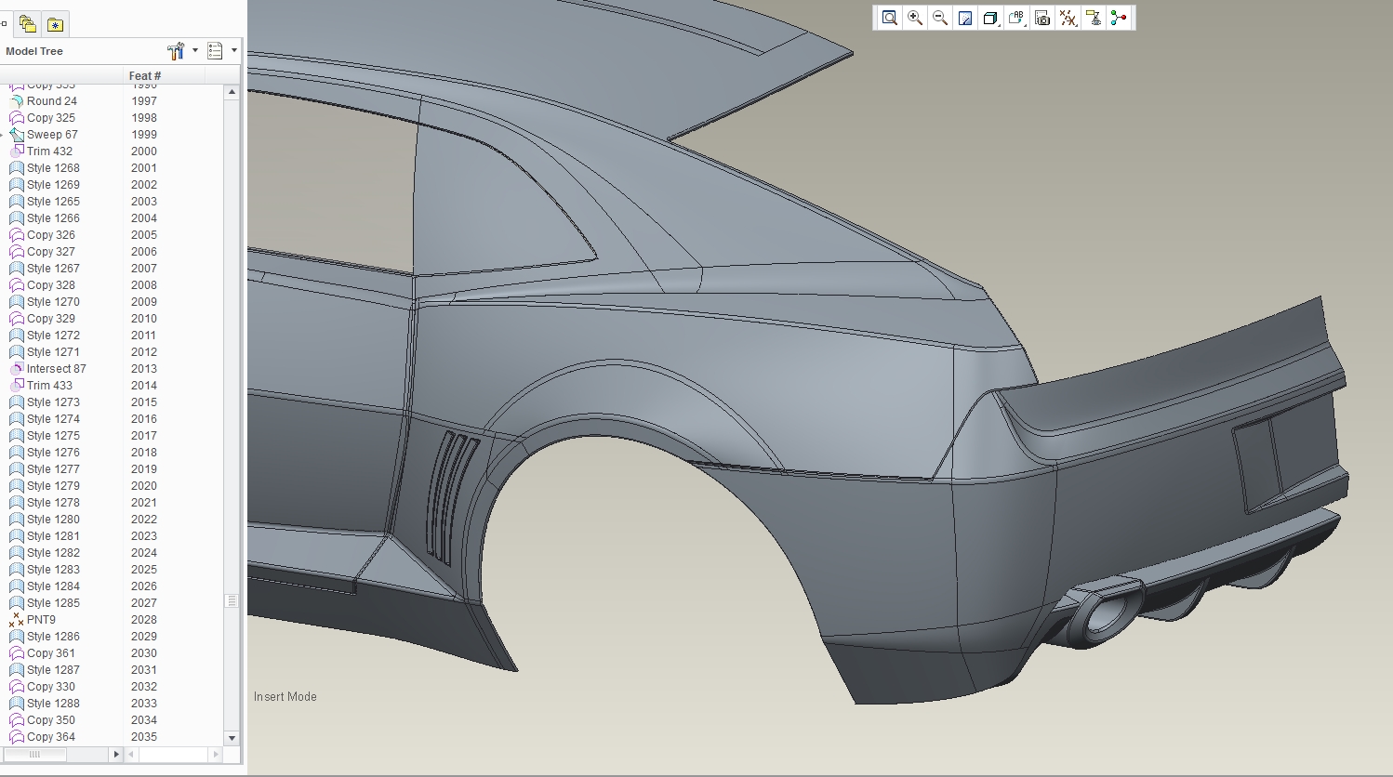Switch to the Favorites folder tab
This screenshot has width=1393, height=777.
coord(56,24)
